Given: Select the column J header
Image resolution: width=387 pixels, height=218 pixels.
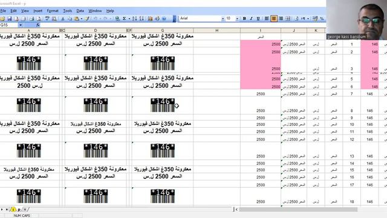Looking at the screenshot, I should 294,30.
